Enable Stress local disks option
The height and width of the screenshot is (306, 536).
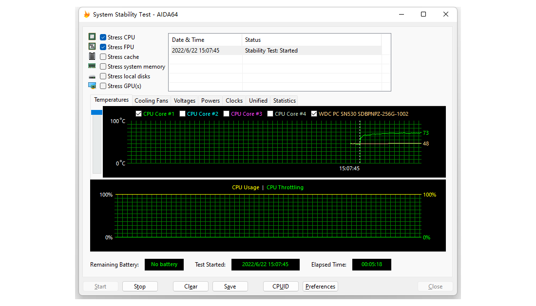click(x=103, y=76)
